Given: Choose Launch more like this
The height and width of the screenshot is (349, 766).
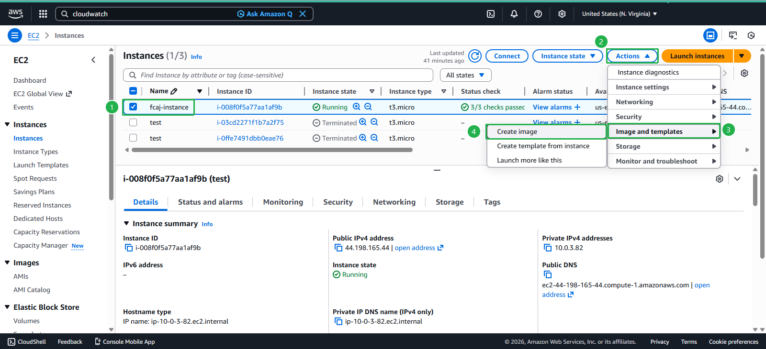Looking at the screenshot, I should coord(547,160).
